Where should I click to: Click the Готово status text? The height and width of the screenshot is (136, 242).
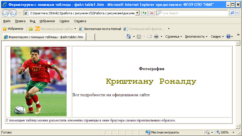tap(6, 132)
